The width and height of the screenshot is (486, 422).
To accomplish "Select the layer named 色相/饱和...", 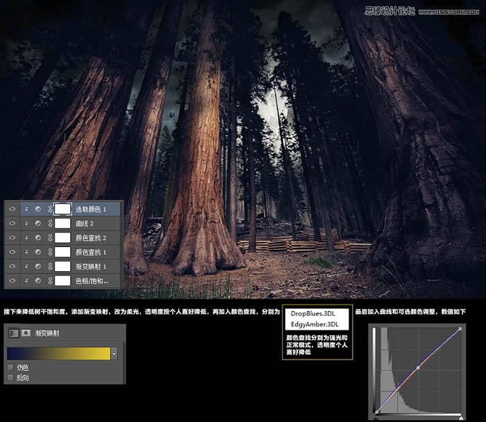I will (x=92, y=281).
